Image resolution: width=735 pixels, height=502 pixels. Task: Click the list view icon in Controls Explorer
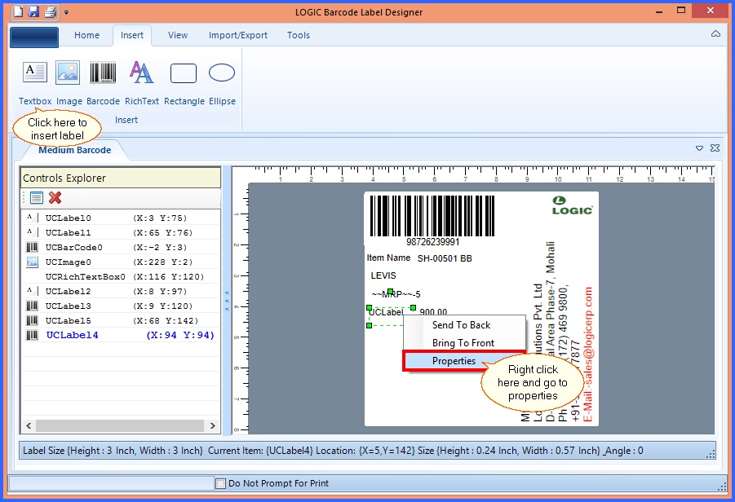pos(37,197)
